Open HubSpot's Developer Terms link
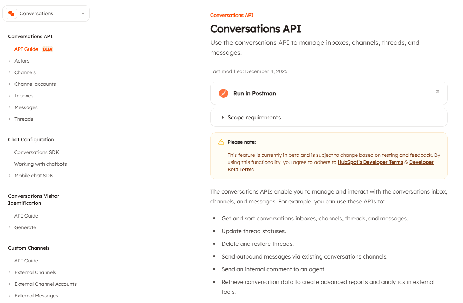463x303 pixels. pos(370,162)
